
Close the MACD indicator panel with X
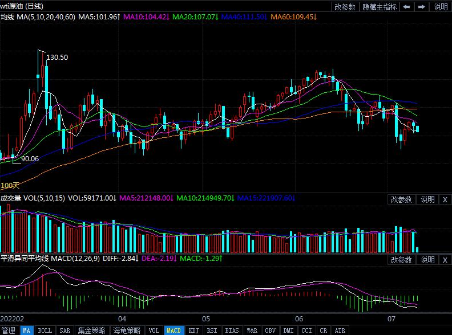[x=445, y=260]
